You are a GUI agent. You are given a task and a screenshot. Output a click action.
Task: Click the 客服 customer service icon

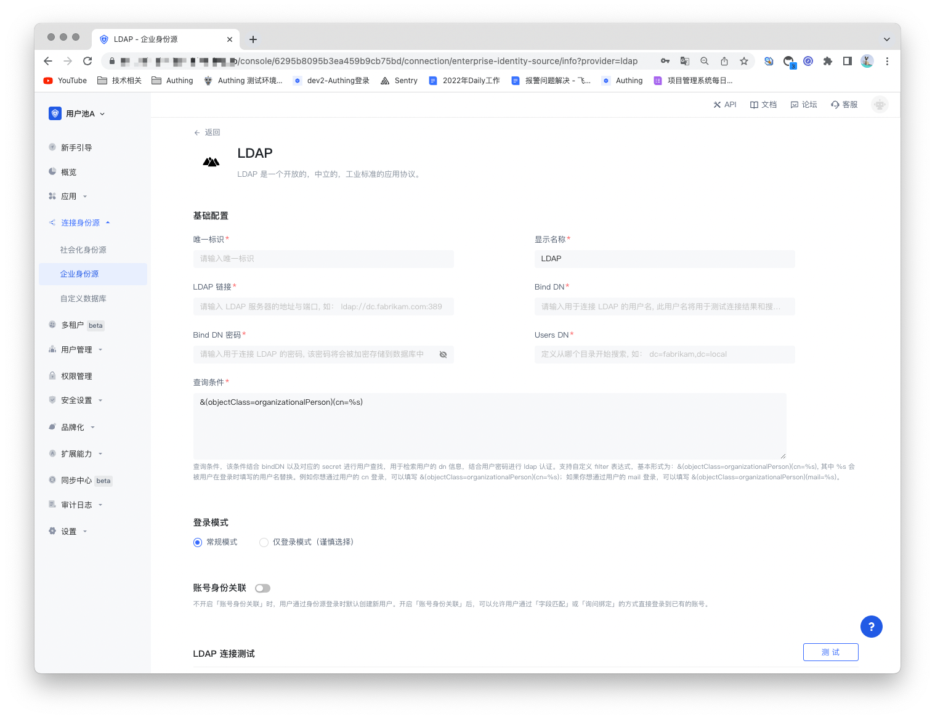(x=835, y=105)
